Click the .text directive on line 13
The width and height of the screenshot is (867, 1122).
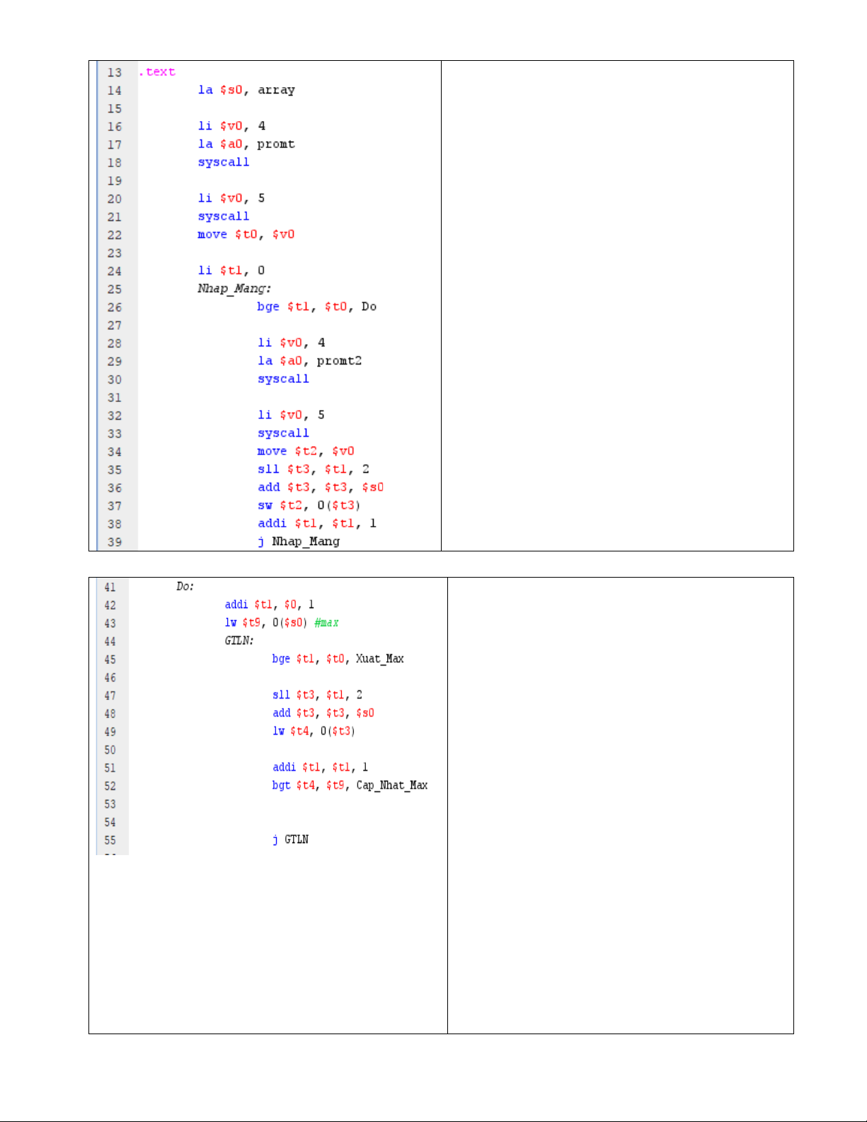(x=157, y=72)
